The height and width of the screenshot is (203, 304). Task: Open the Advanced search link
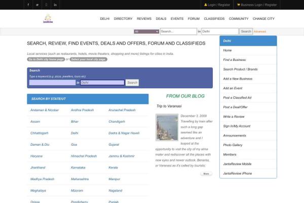click(259, 31)
